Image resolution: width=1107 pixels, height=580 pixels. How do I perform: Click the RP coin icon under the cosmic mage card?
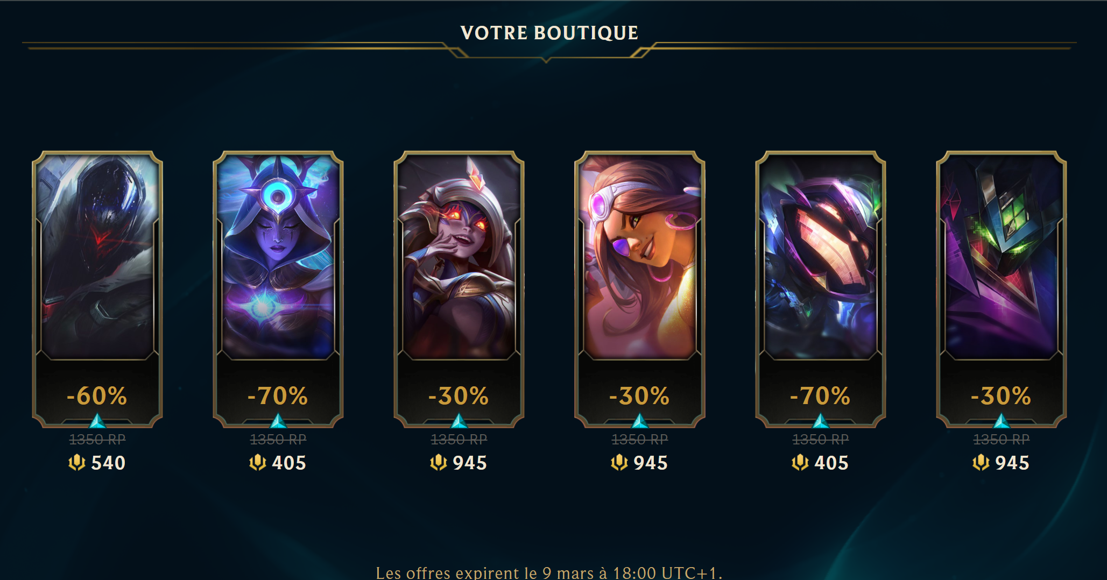click(258, 462)
